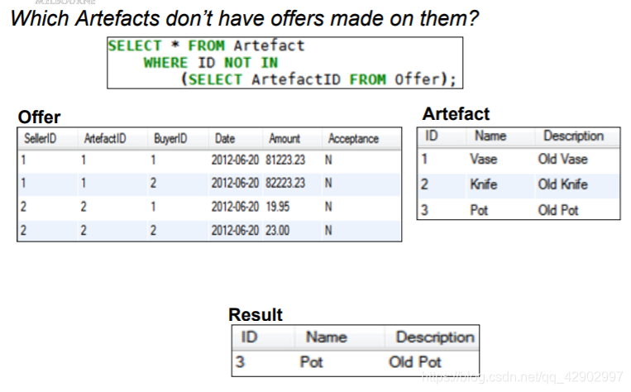This screenshot has height=392, width=631.
Task: Select the 'Old Pot' cell in the Result table
Action: 414,362
